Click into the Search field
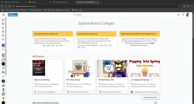The width and height of the screenshot is (194, 104). pyautogui.click(x=96, y=15)
